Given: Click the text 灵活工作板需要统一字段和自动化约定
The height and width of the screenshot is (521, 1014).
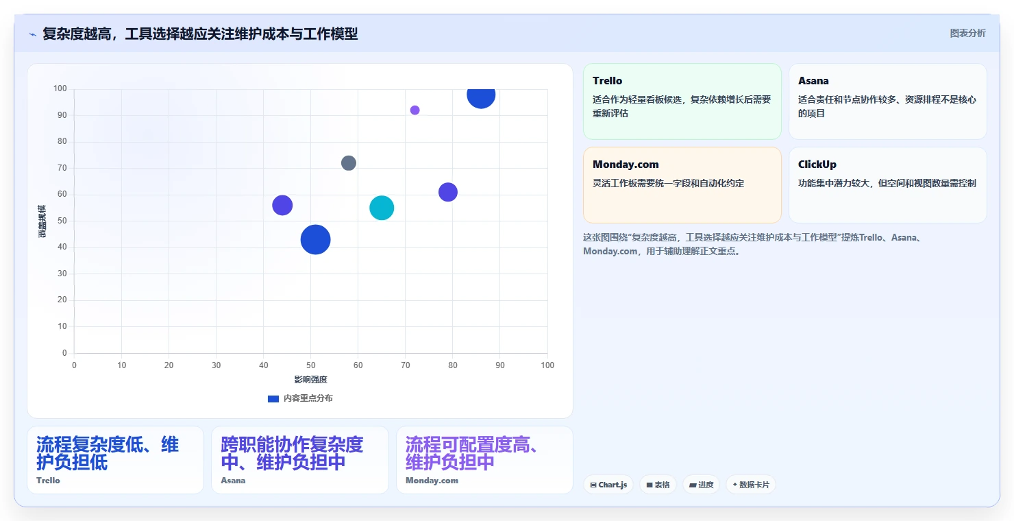Looking at the screenshot, I should tap(668, 183).
